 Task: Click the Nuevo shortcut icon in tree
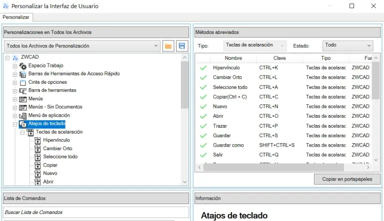(37, 174)
